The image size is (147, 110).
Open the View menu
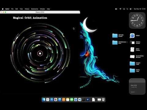(x=21, y=9)
